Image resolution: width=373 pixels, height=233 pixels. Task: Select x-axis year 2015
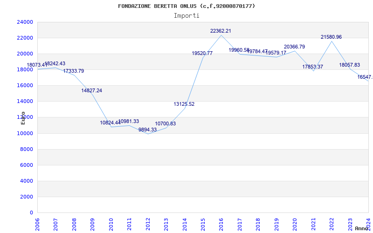[x=203, y=225]
